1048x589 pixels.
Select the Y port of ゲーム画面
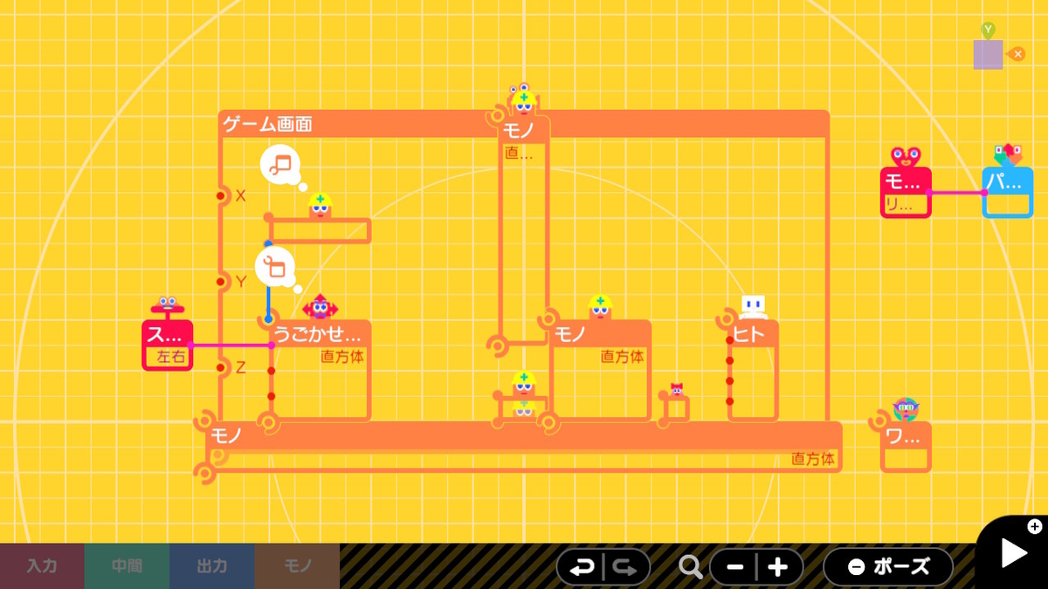[x=222, y=281]
